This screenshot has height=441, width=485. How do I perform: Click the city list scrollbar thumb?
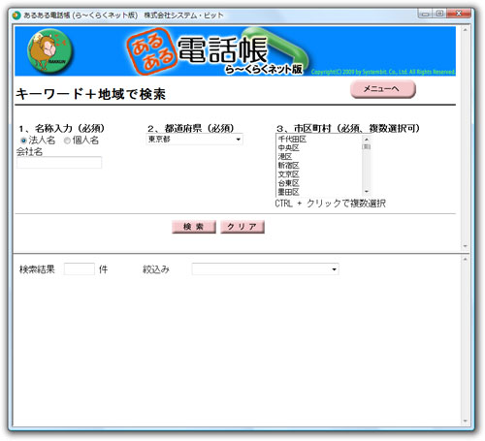pyautogui.click(x=367, y=146)
